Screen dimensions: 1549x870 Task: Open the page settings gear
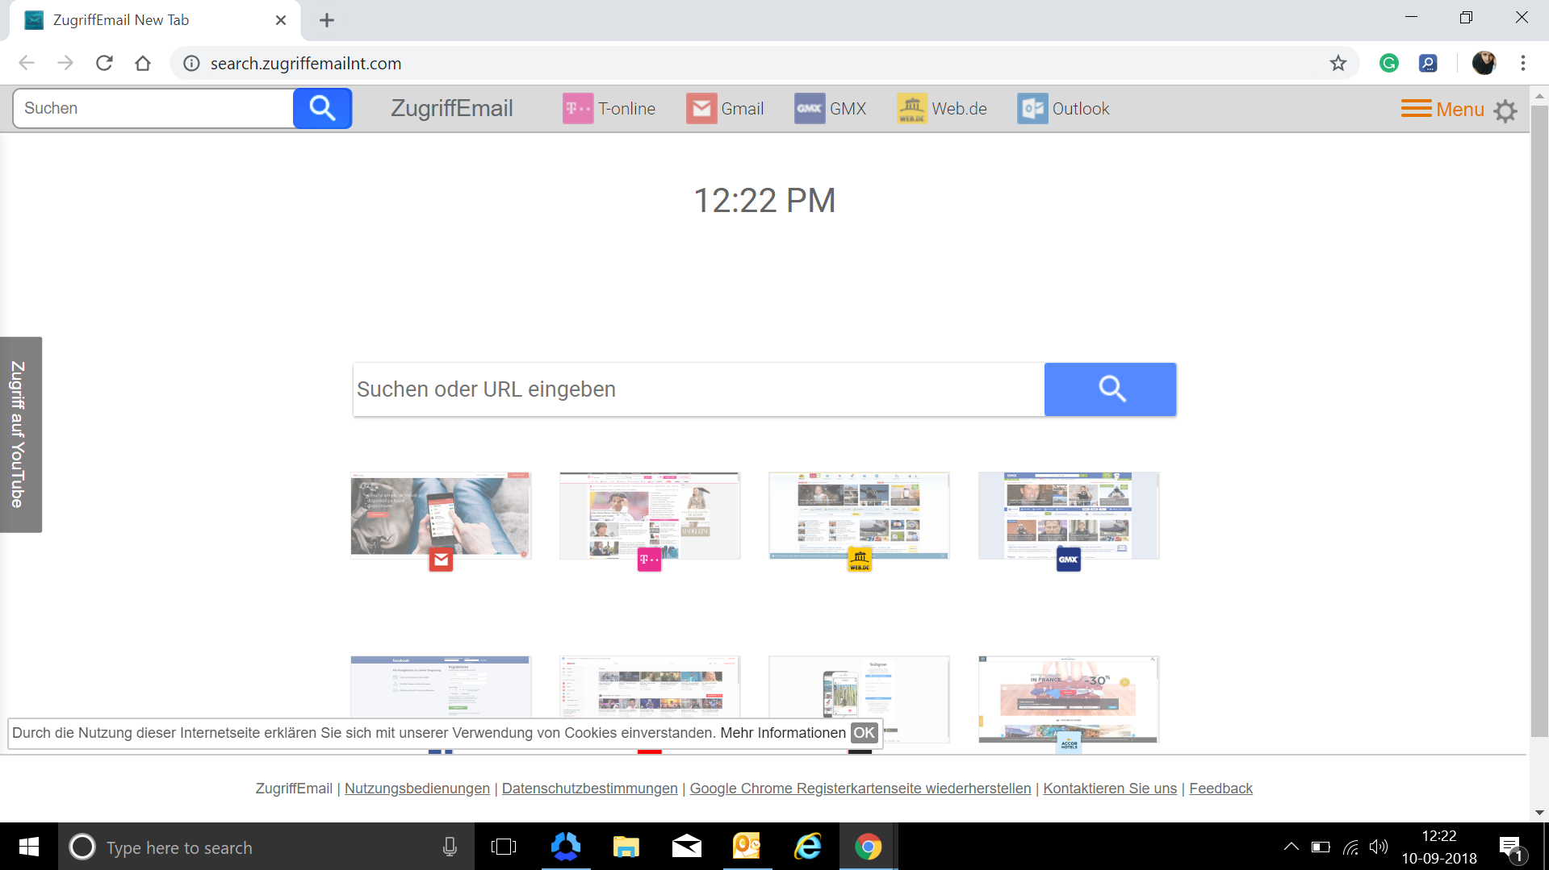click(x=1505, y=110)
